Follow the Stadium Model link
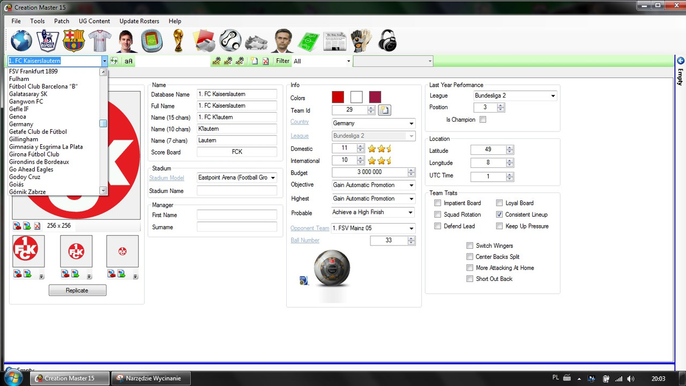Viewport: 686px width, 386px height. click(x=167, y=178)
